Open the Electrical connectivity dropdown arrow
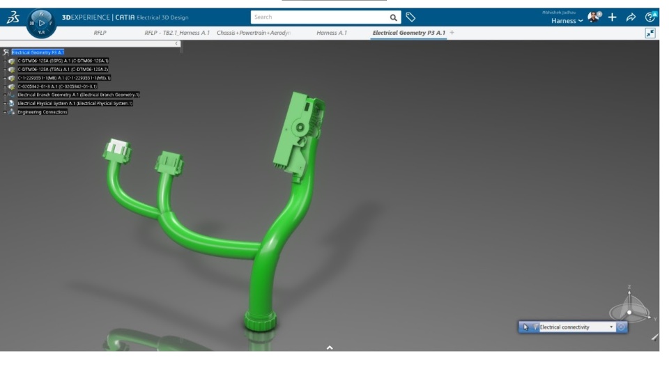Viewport: 669px width, 376px height. (x=611, y=327)
